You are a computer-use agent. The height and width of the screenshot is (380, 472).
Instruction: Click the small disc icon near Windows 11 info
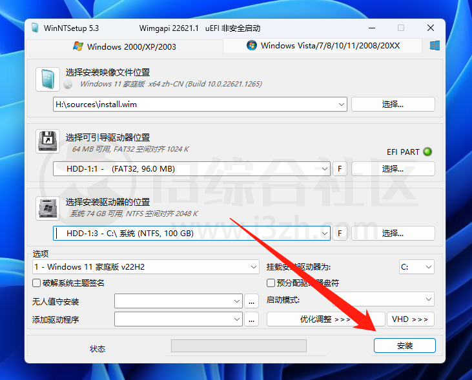coord(68,85)
